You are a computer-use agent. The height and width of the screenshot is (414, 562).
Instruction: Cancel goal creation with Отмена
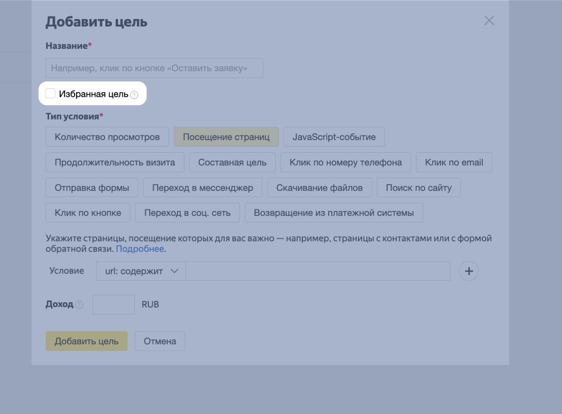click(160, 341)
